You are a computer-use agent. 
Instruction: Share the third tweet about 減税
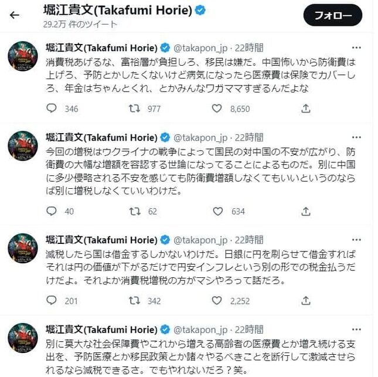[306, 301]
